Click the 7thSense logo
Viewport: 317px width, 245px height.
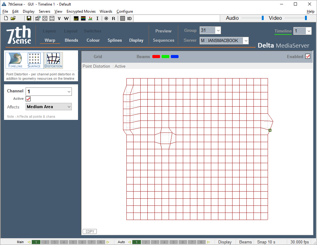[x=19, y=35]
